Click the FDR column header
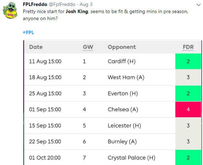 click(x=188, y=47)
